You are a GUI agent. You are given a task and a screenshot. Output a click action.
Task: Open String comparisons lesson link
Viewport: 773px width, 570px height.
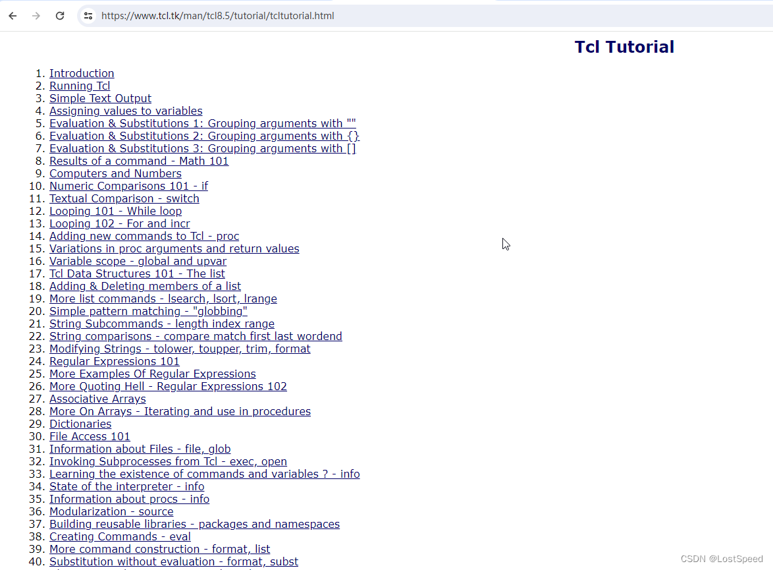pos(196,336)
